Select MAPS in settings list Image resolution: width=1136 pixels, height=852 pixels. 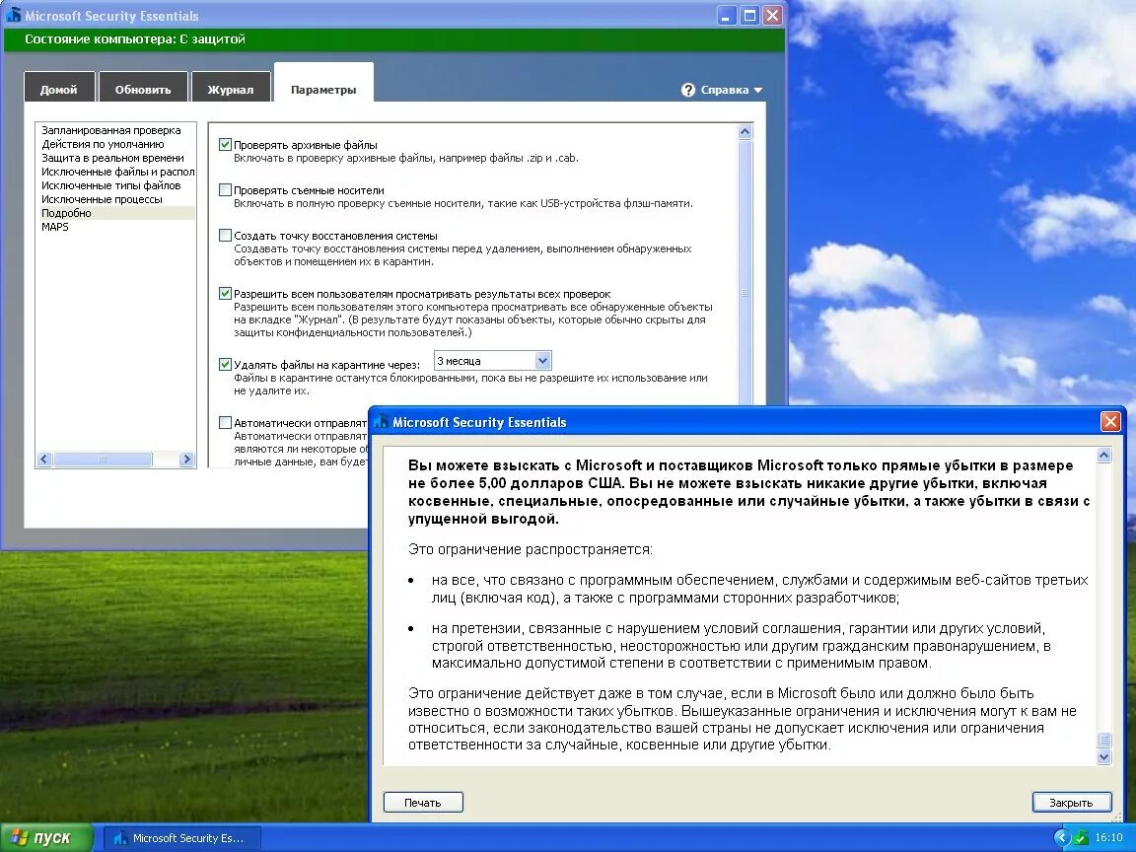pyautogui.click(x=54, y=227)
